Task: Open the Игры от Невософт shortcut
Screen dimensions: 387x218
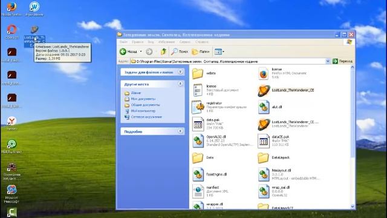Action: (11, 194)
